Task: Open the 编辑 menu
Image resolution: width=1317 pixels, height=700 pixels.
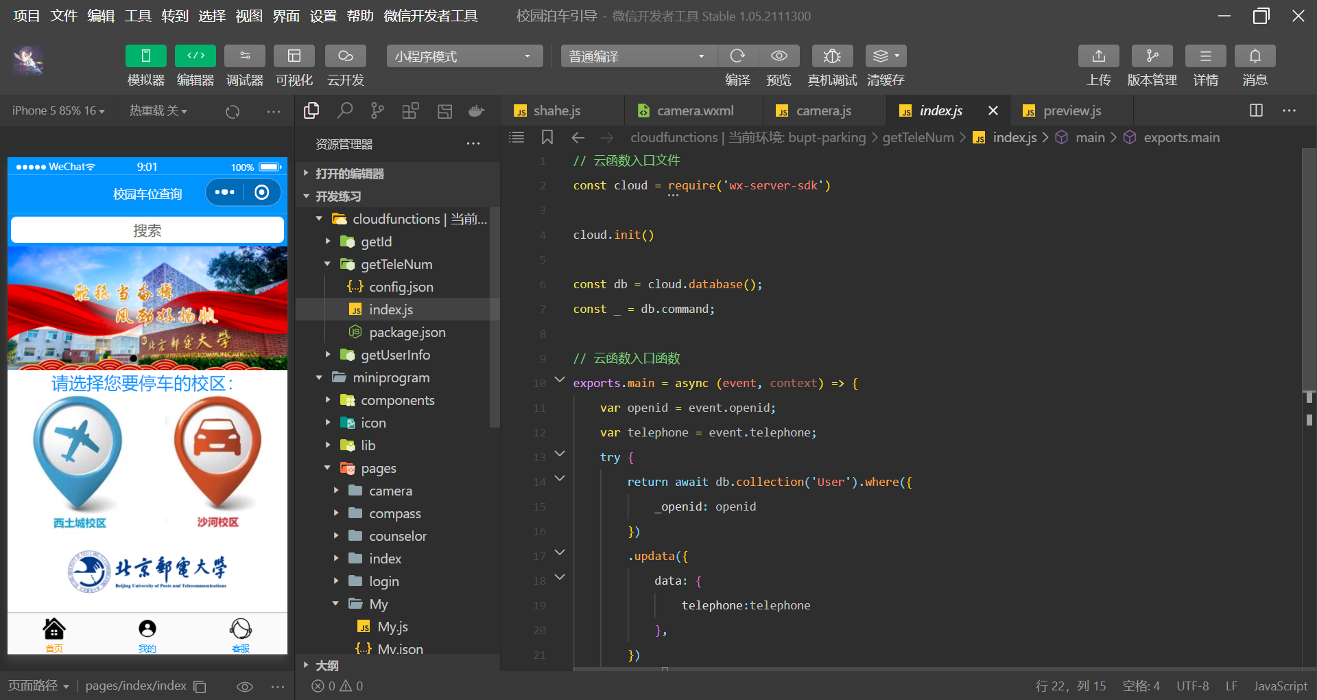Action: [101, 16]
